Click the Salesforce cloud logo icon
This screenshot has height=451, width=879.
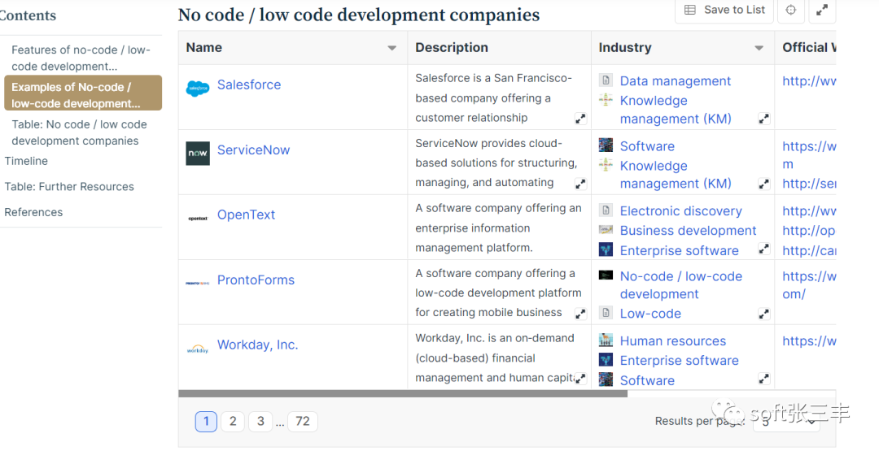coord(198,89)
